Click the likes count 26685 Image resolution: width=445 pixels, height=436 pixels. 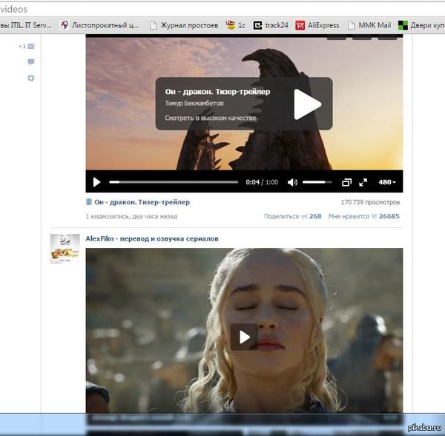point(389,216)
